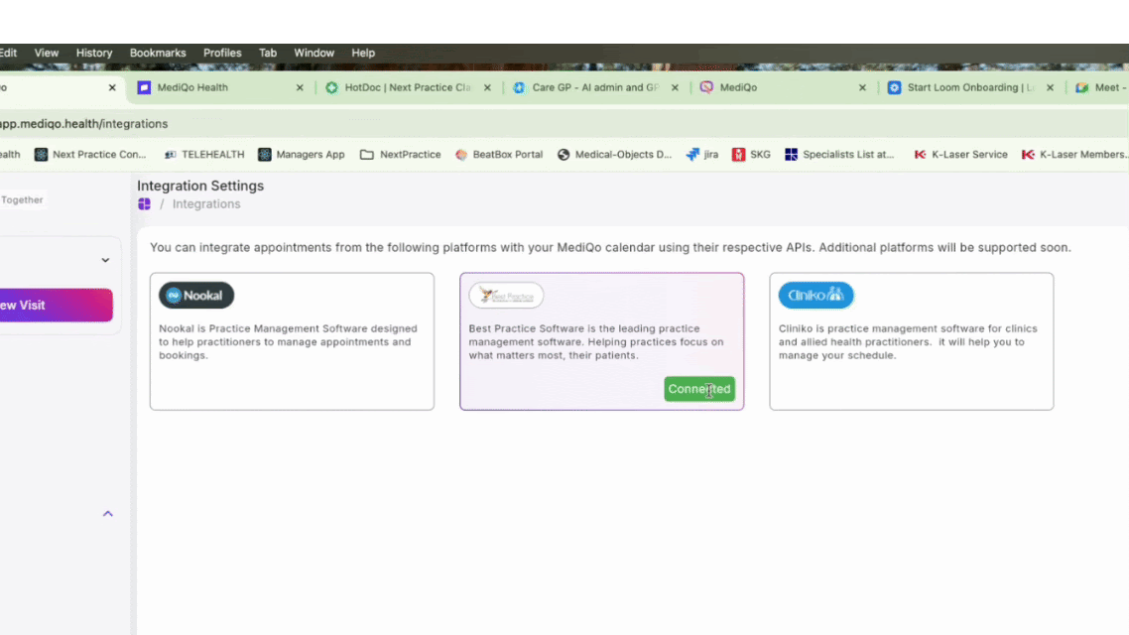This screenshot has width=1129, height=635.
Task: Click the address bar URL
Action: click(x=83, y=124)
